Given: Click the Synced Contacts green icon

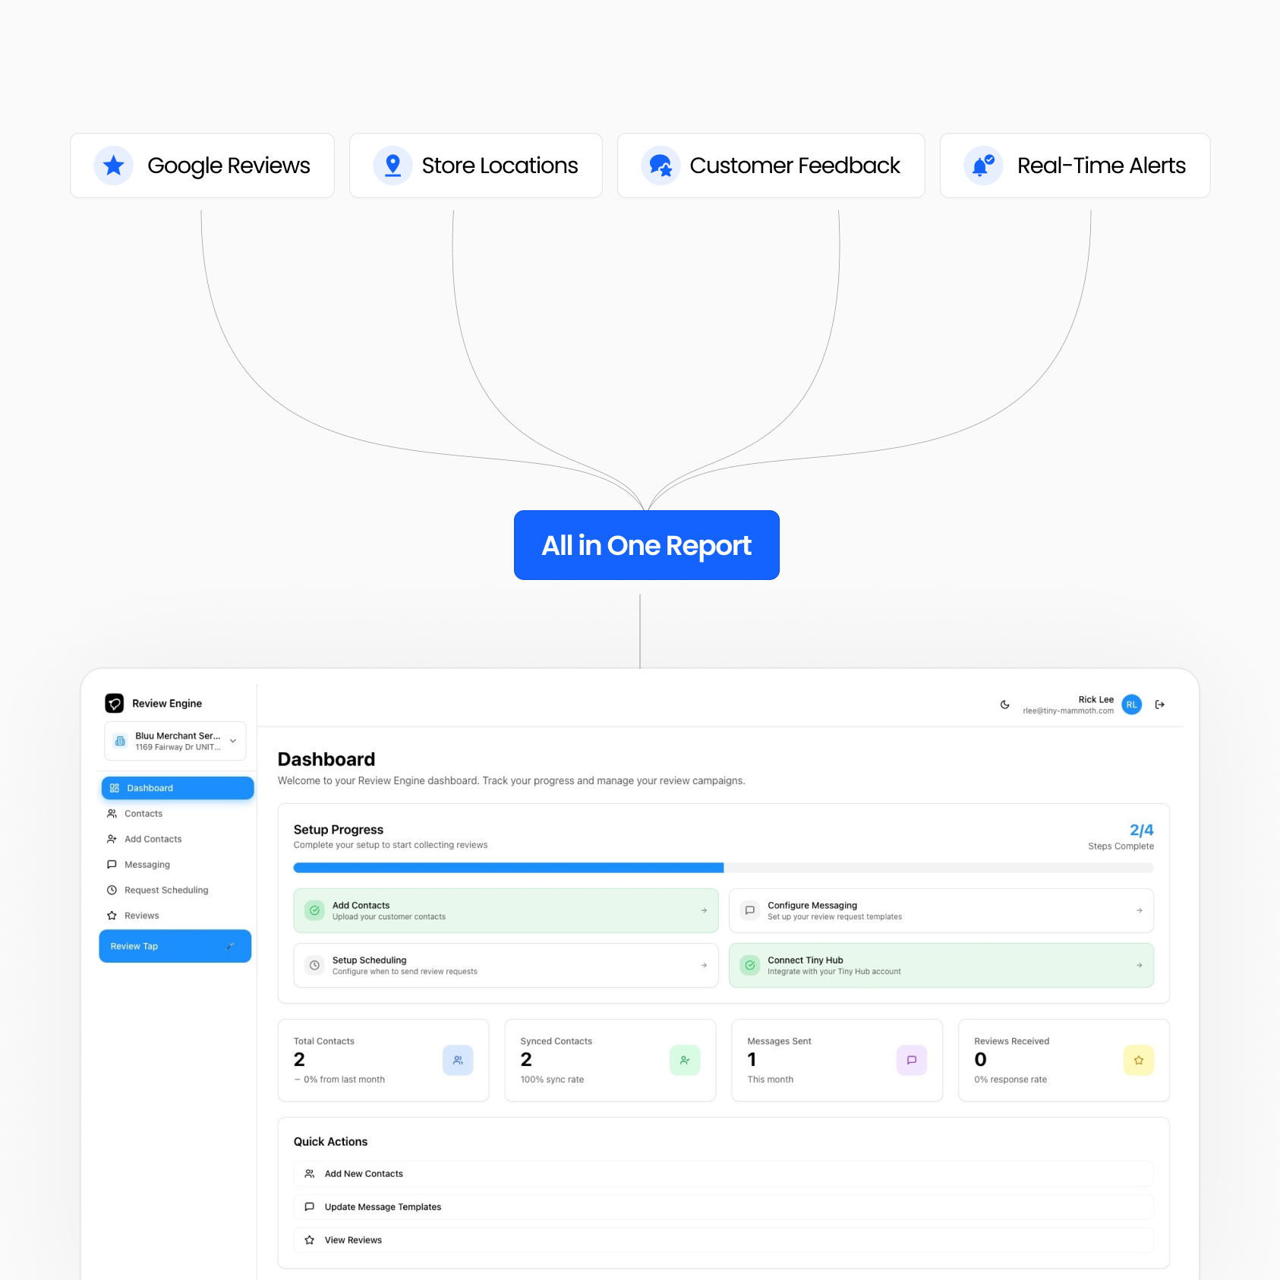Looking at the screenshot, I should point(685,1061).
